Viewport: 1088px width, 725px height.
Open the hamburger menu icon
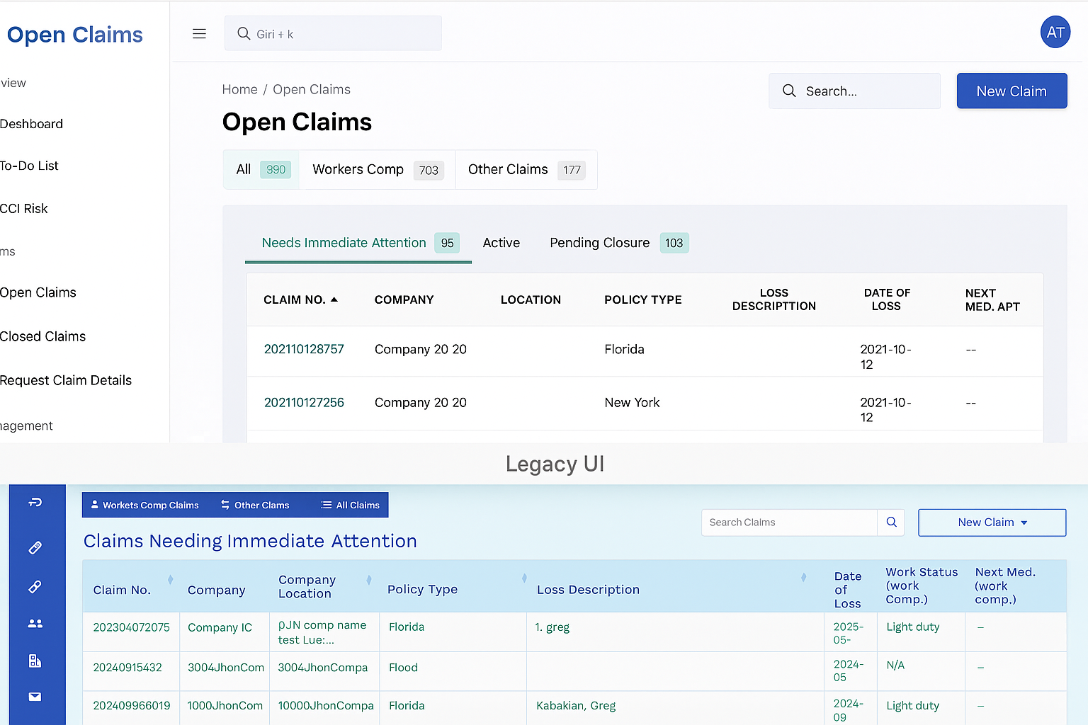(x=199, y=33)
